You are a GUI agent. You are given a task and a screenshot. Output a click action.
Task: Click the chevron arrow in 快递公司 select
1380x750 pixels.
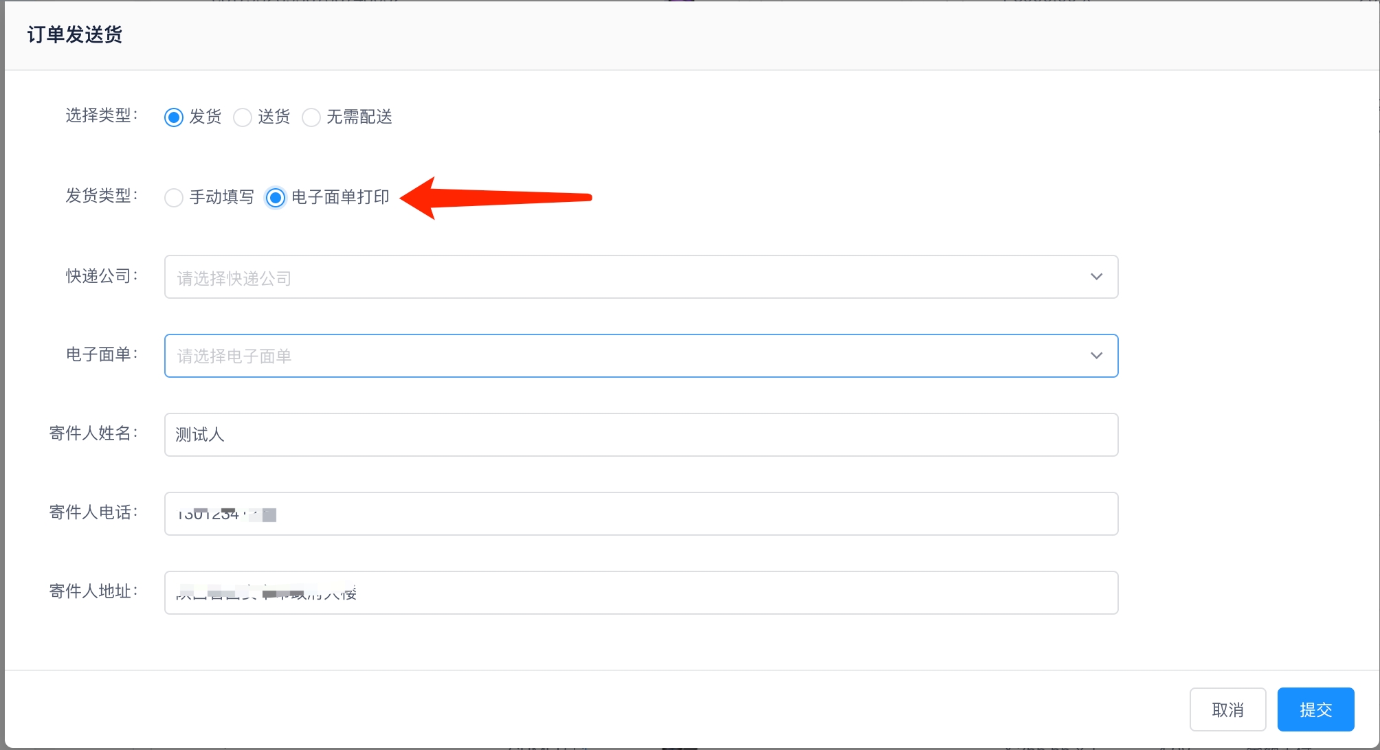click(x=1096, y=277)
